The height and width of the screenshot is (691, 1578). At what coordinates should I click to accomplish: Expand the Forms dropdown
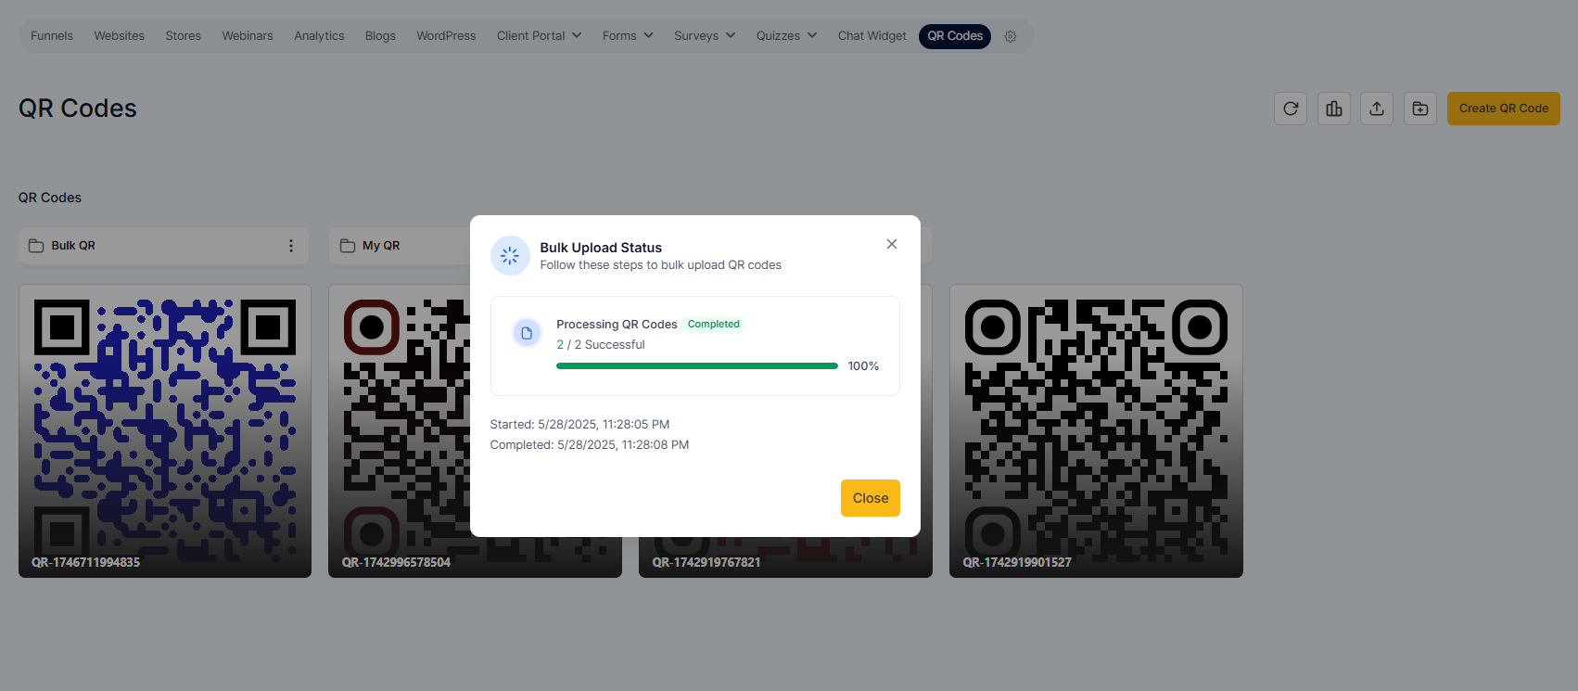tap(628, 36)
